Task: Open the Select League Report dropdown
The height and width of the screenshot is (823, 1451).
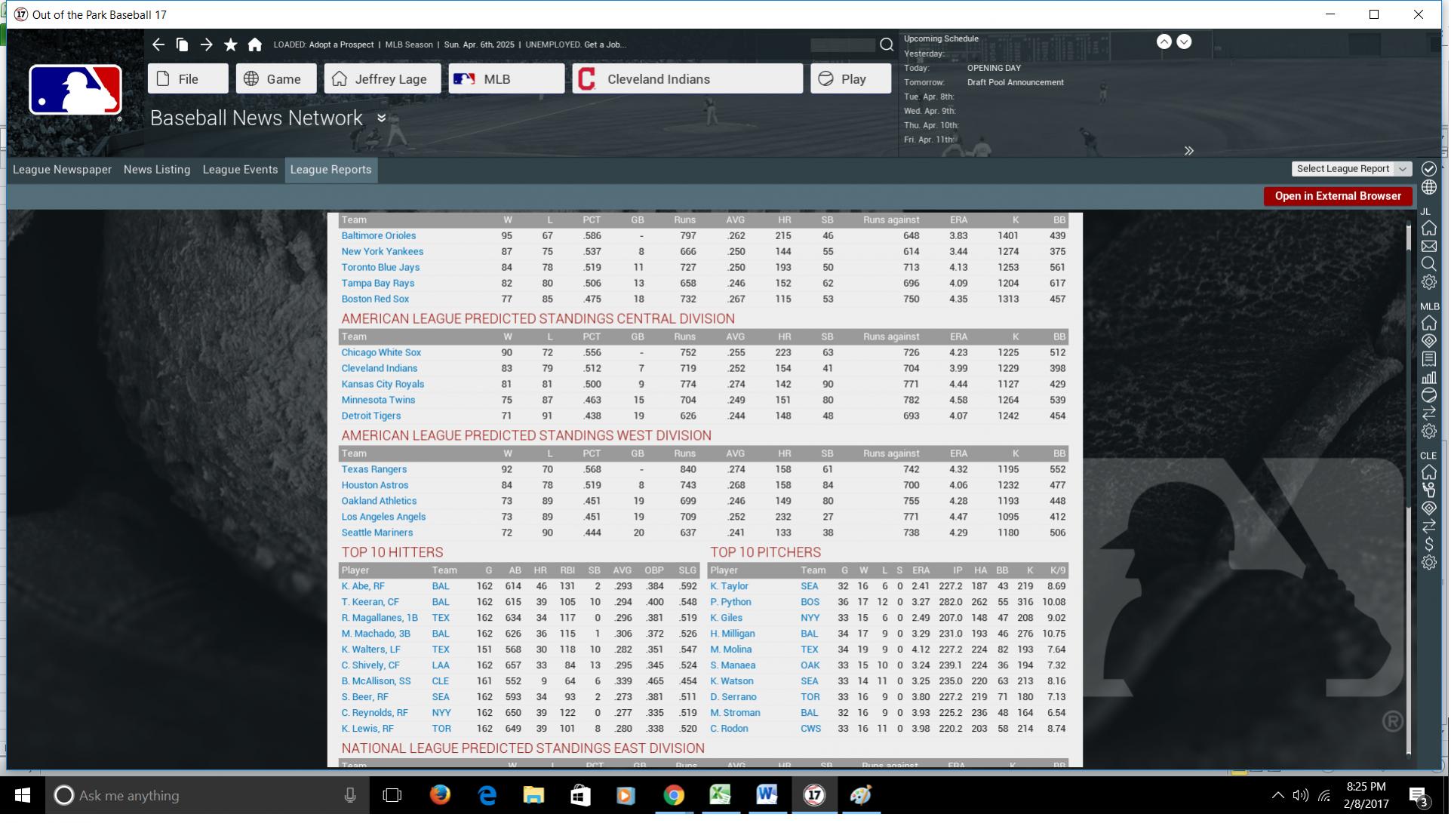Action: click(x=1351, y=169)
